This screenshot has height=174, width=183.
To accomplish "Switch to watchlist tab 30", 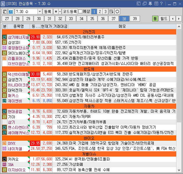I will click(39, 19).
